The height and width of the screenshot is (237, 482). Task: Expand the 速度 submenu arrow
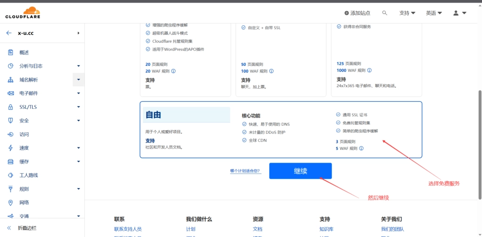[79, 148]
